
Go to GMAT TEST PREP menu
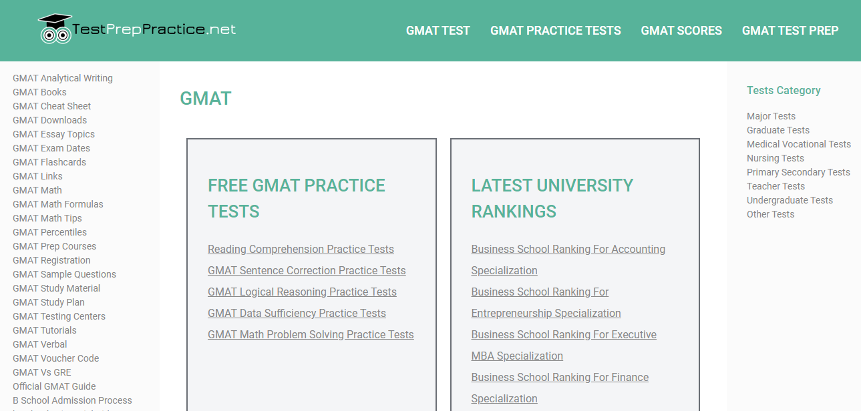pos(790,31)
